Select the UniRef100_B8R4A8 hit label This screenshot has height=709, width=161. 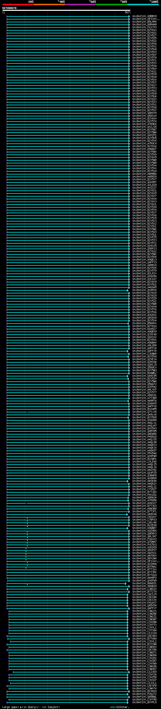coord(144,24)
